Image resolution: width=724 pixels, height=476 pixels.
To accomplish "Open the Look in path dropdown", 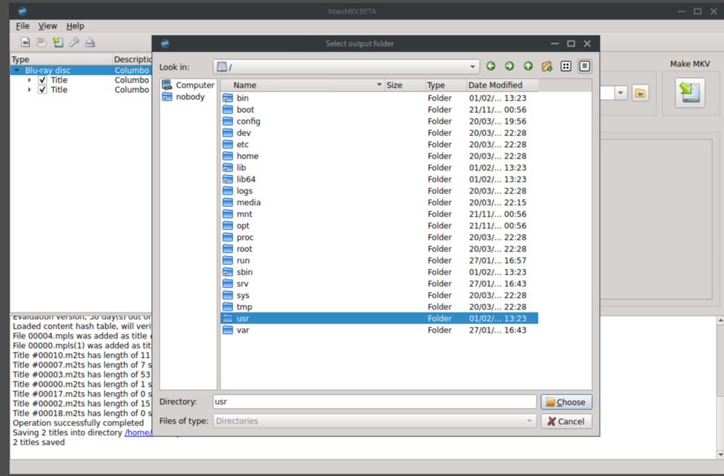I will tap(472, 67).
